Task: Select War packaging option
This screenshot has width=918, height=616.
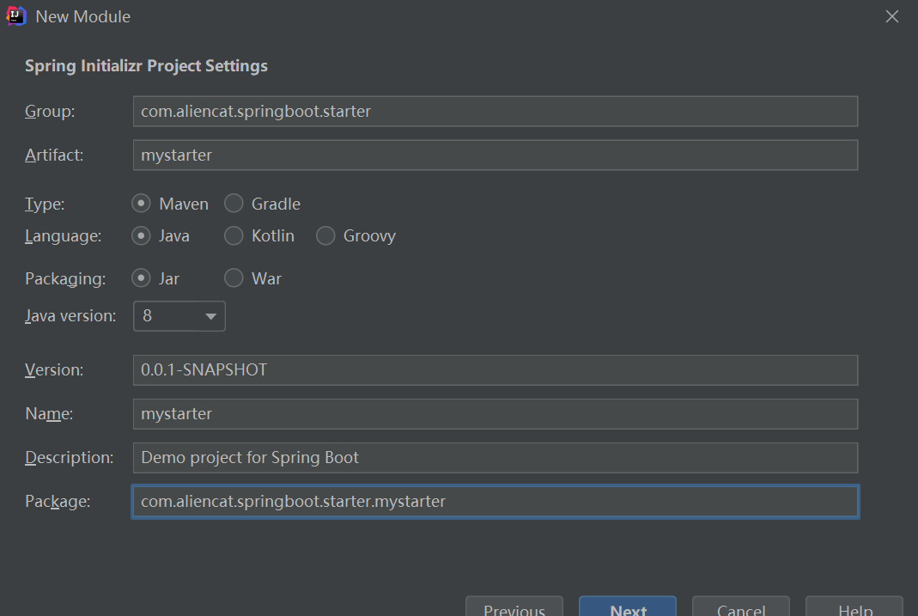Action: pyautogui.click(x=234, y=278)
